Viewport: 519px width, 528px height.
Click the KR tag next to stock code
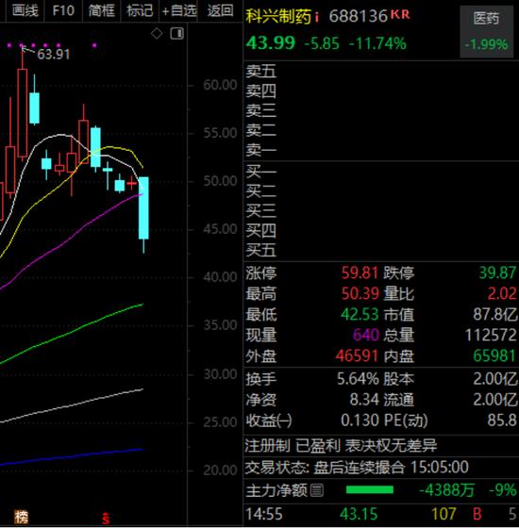tap(400, 14)
